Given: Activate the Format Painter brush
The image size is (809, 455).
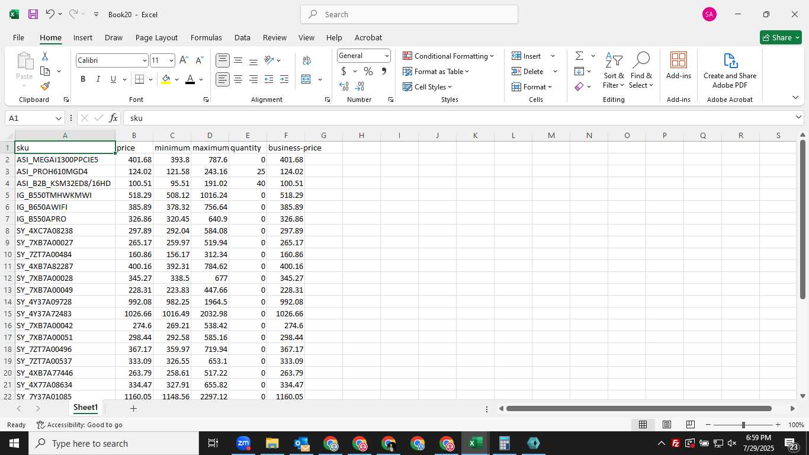Looking at the screenshot, I should pyautogui.click(x=45, y=86).
